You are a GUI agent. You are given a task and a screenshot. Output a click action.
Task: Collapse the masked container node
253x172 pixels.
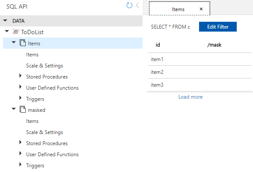(x=14, y=109)
